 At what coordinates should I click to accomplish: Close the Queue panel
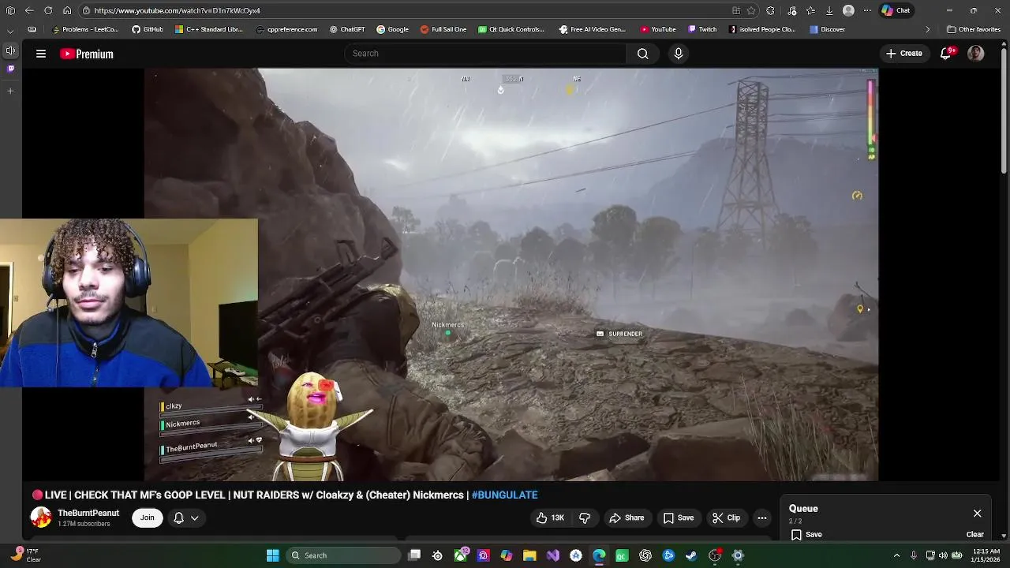point(977,514)
